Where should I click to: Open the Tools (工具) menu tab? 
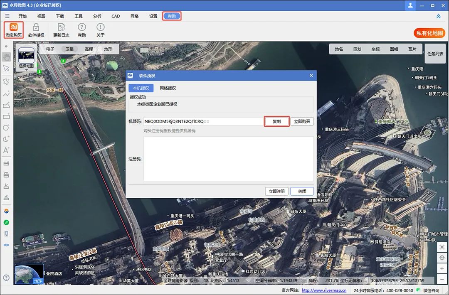[79, 16]
